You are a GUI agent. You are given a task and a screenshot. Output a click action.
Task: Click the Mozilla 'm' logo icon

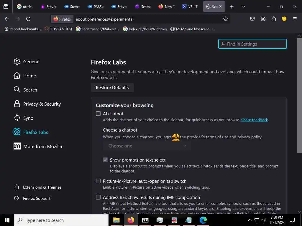(x=17, y=146)
